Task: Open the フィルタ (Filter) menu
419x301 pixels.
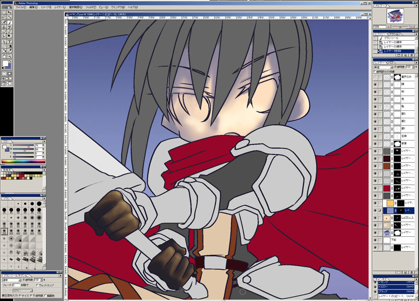Action: (x=90, y=8)
